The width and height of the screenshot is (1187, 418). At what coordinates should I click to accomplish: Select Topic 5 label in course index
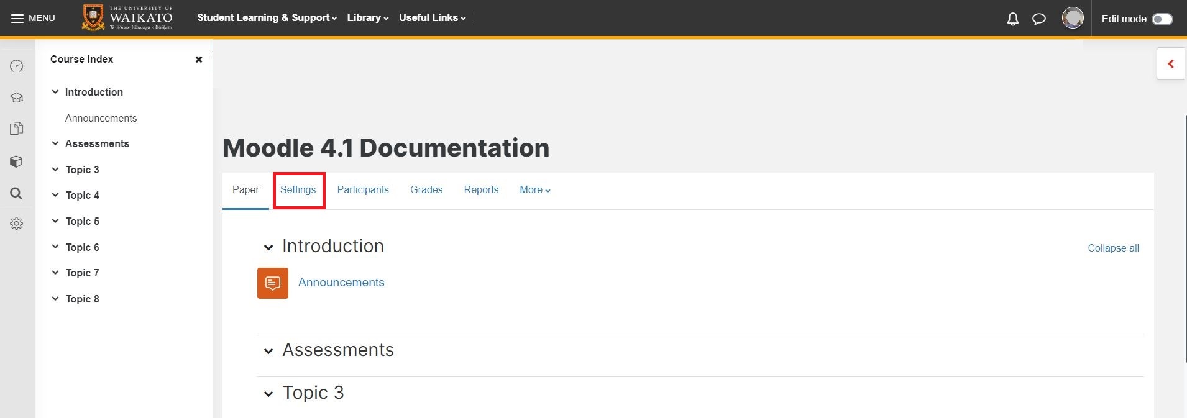tap(83, 221)
